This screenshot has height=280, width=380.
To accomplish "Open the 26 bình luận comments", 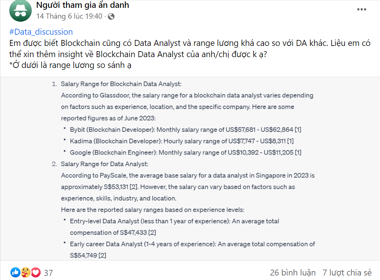I will coord(293,273).
